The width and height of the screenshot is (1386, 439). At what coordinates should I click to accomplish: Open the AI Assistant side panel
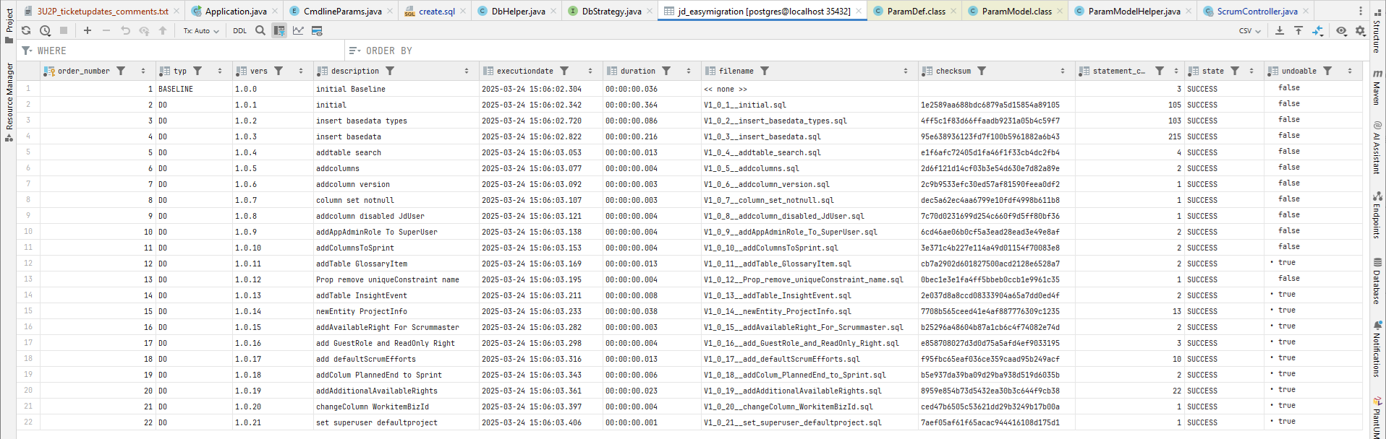point(1377,147)
